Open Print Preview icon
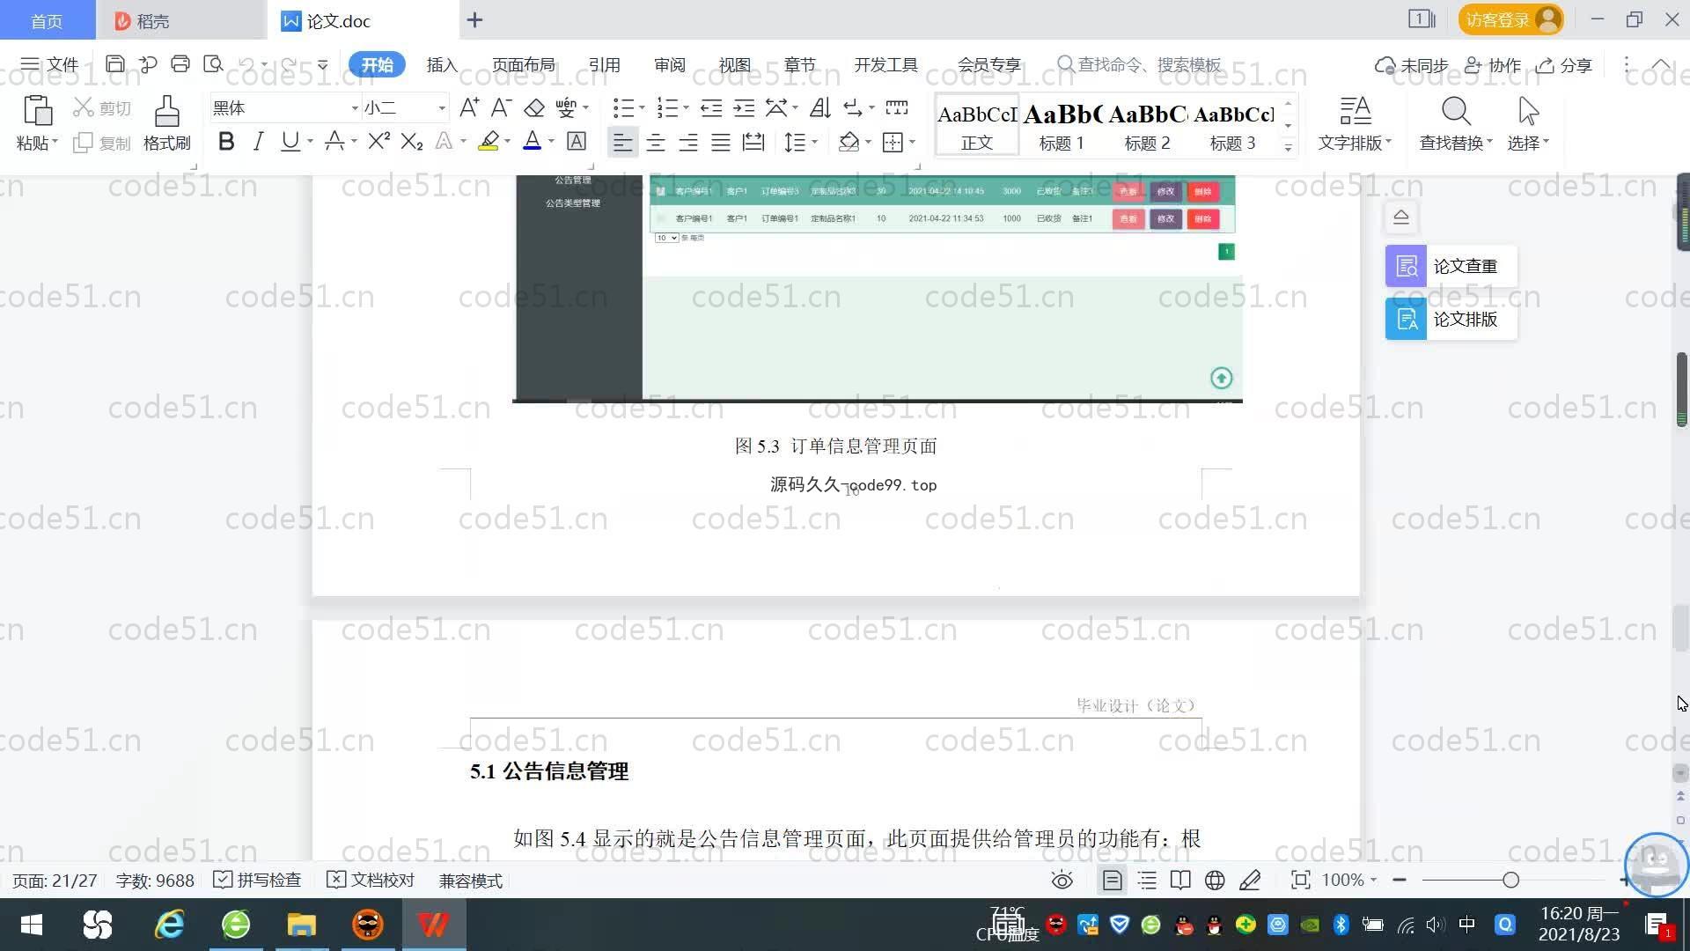Screen dimensions: 1690x951 pyautogui.click(x=213, y=64)
